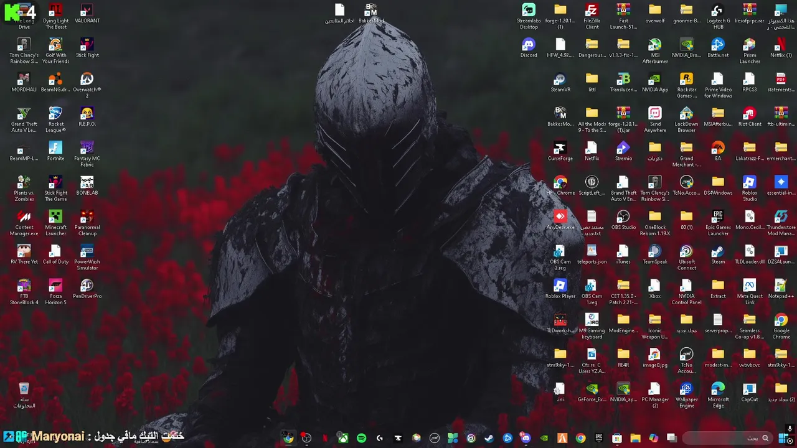The image size is (797, 448).
Task: Select Meta Quest Link desktop icon
Action: coord(750,292)
